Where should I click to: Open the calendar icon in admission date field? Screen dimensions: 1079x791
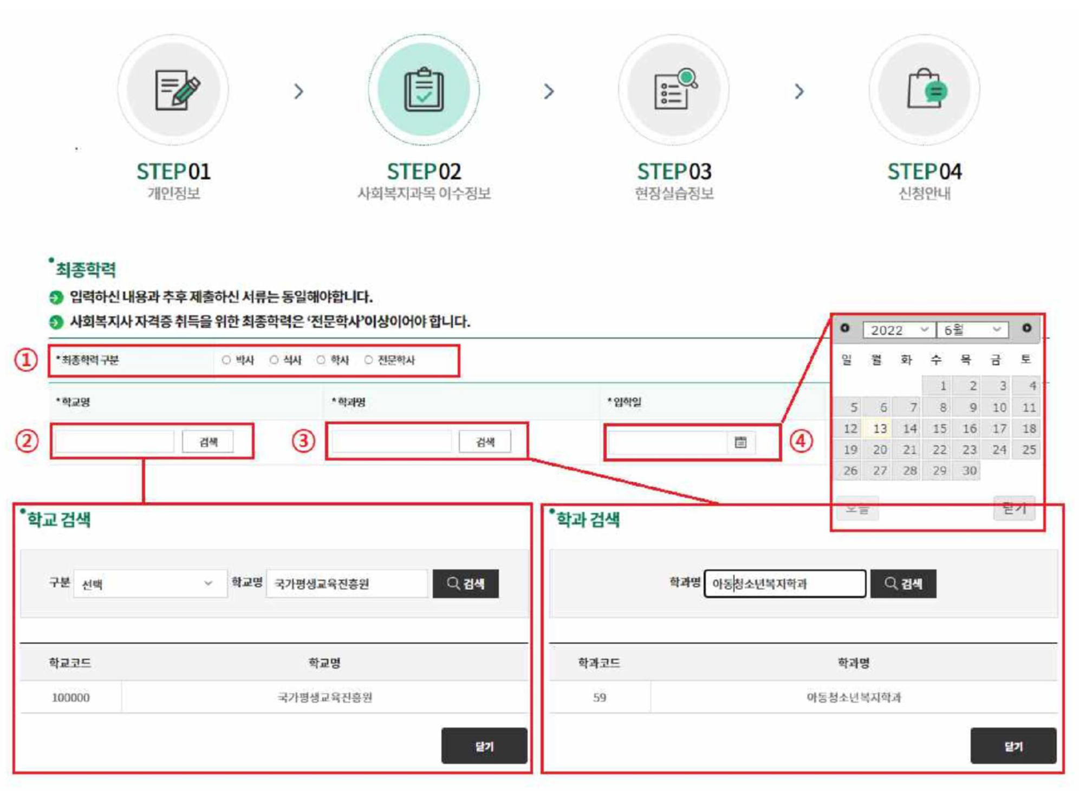740,443
